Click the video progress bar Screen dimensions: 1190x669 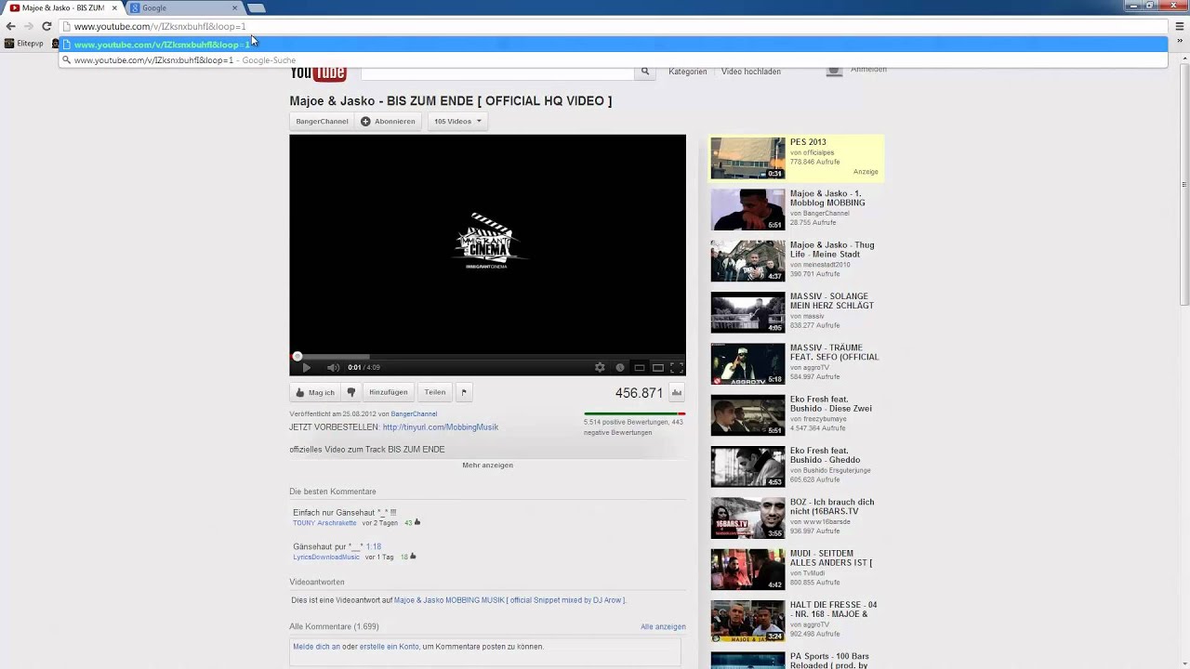click(x=487, y=356)
